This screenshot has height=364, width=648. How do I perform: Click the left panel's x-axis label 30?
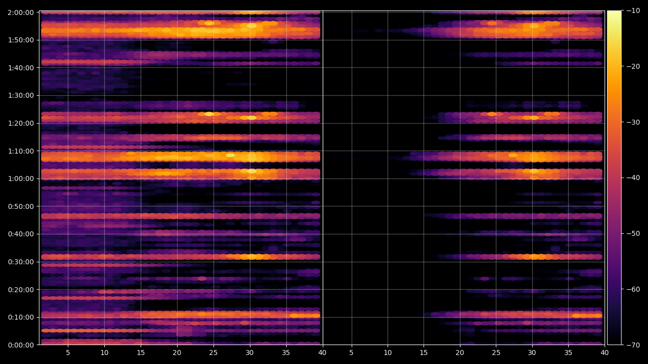point(250,353)
